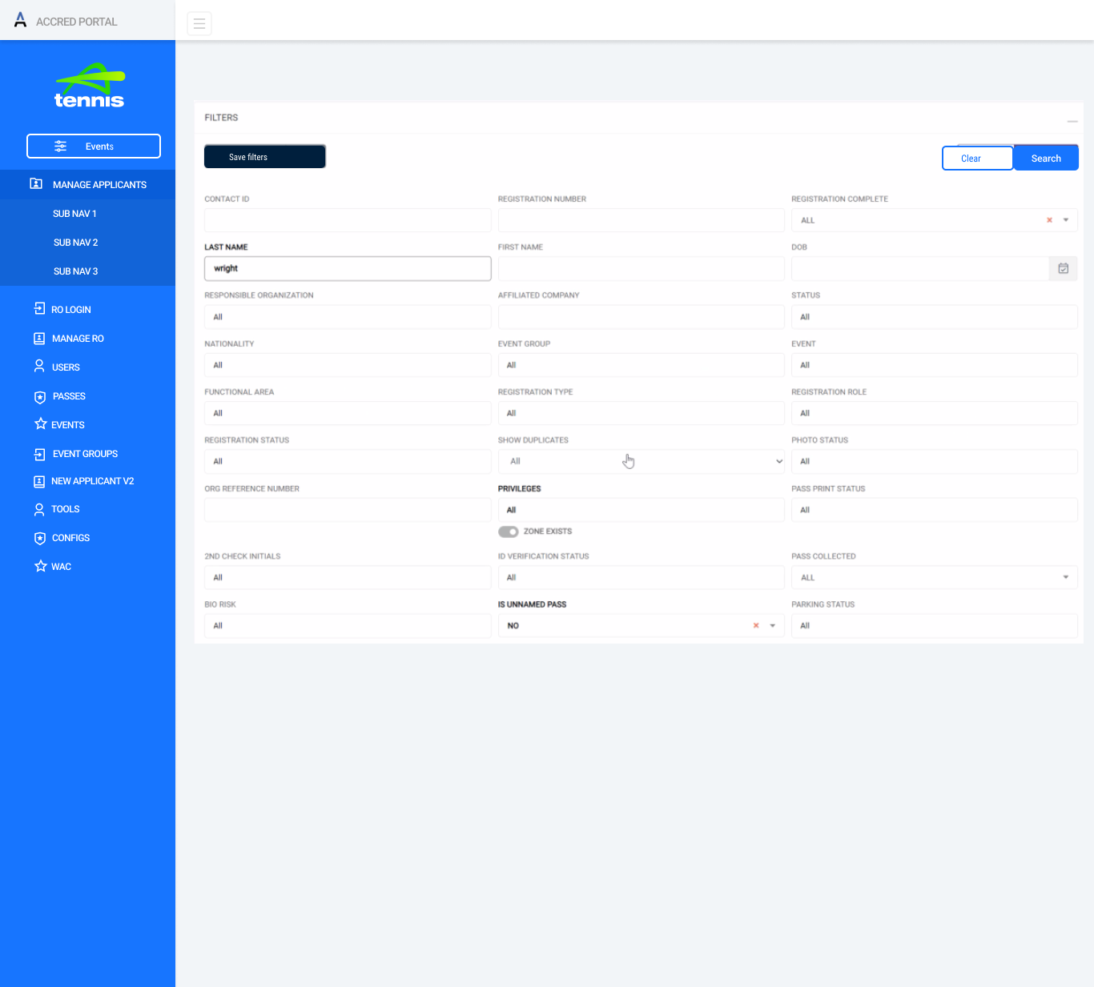Click the Configs shield icon
This screenshot has height=987, width=1094.
(x=39, y=538)
